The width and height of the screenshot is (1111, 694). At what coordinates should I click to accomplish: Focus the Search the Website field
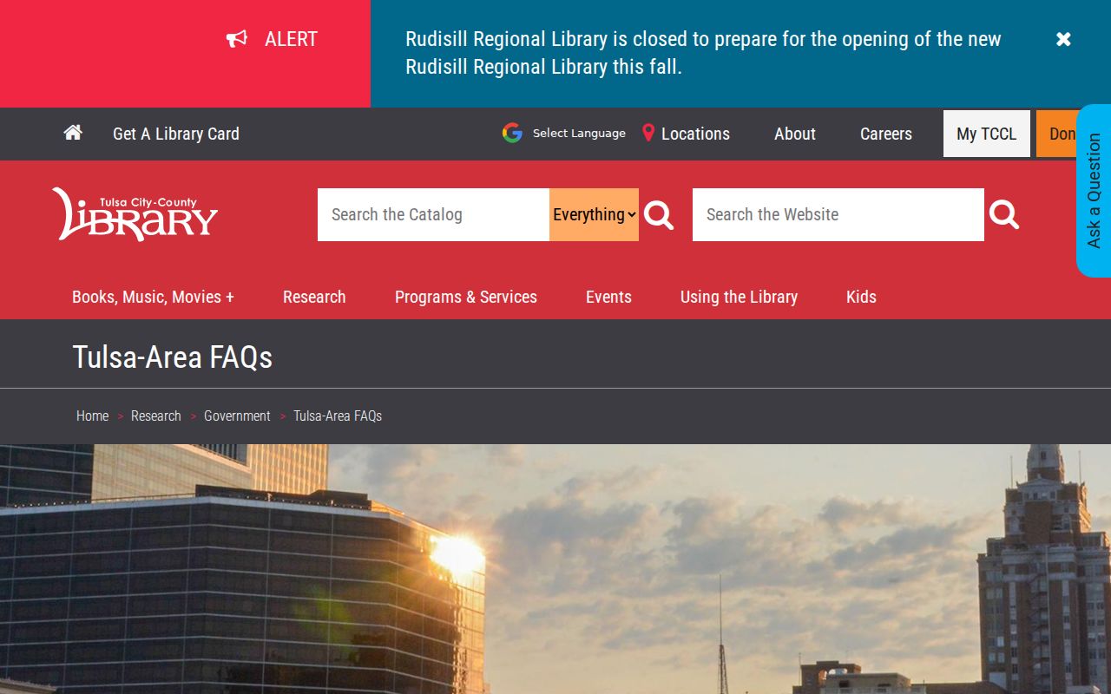pyautogui.click(x=838, y=214)
